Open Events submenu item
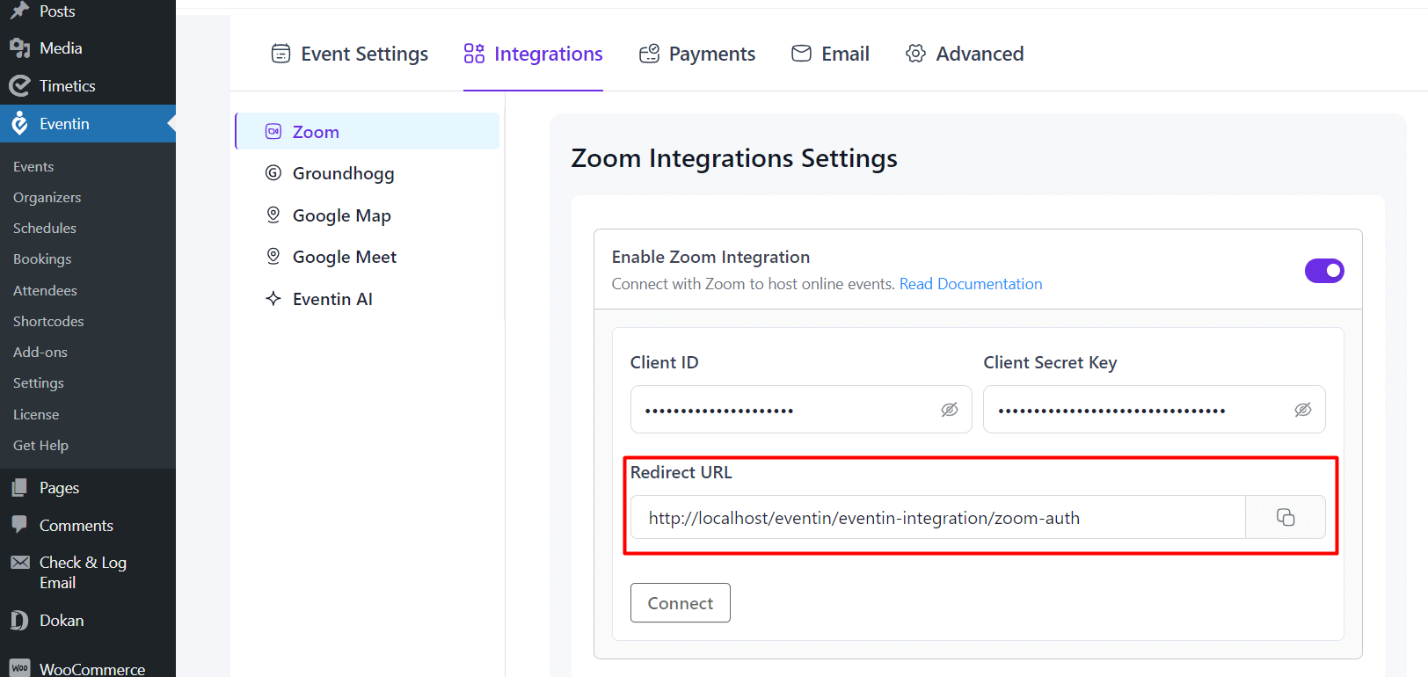Viewport: 1428px width, 677px height. (x=33, y=166)
